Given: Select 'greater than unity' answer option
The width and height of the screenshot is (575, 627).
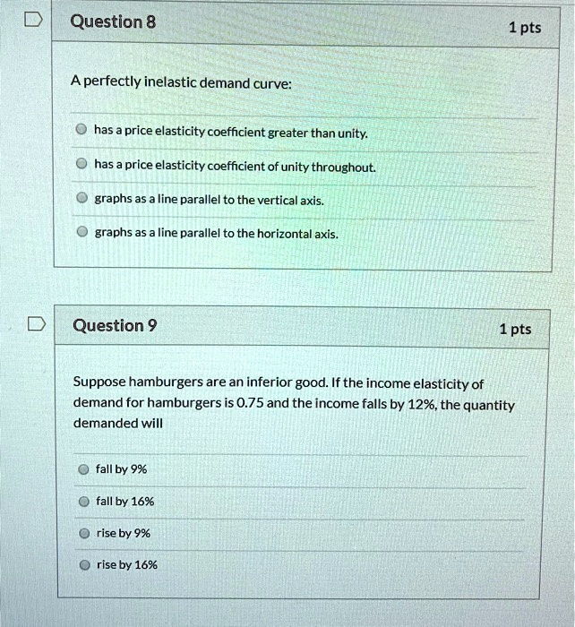Looking at the screenshot, I should tap(82, 129).
